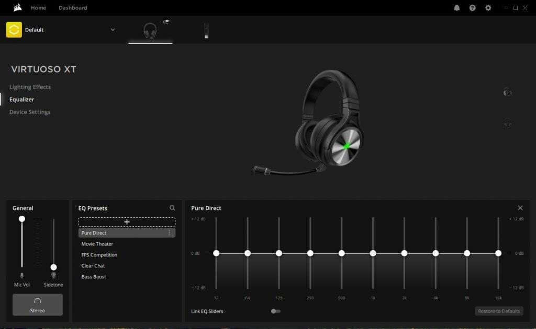Viewport: 536px width, 329px height.
Task: Add a new EQ preset
Action: pyautogui.click(x=127, y=222)
